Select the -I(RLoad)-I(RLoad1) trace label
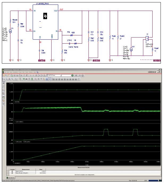 pyautogui.click(x=23, y=142)
